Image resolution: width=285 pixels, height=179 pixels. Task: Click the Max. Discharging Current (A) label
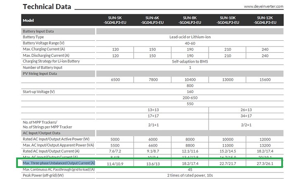tap(46, 56)
